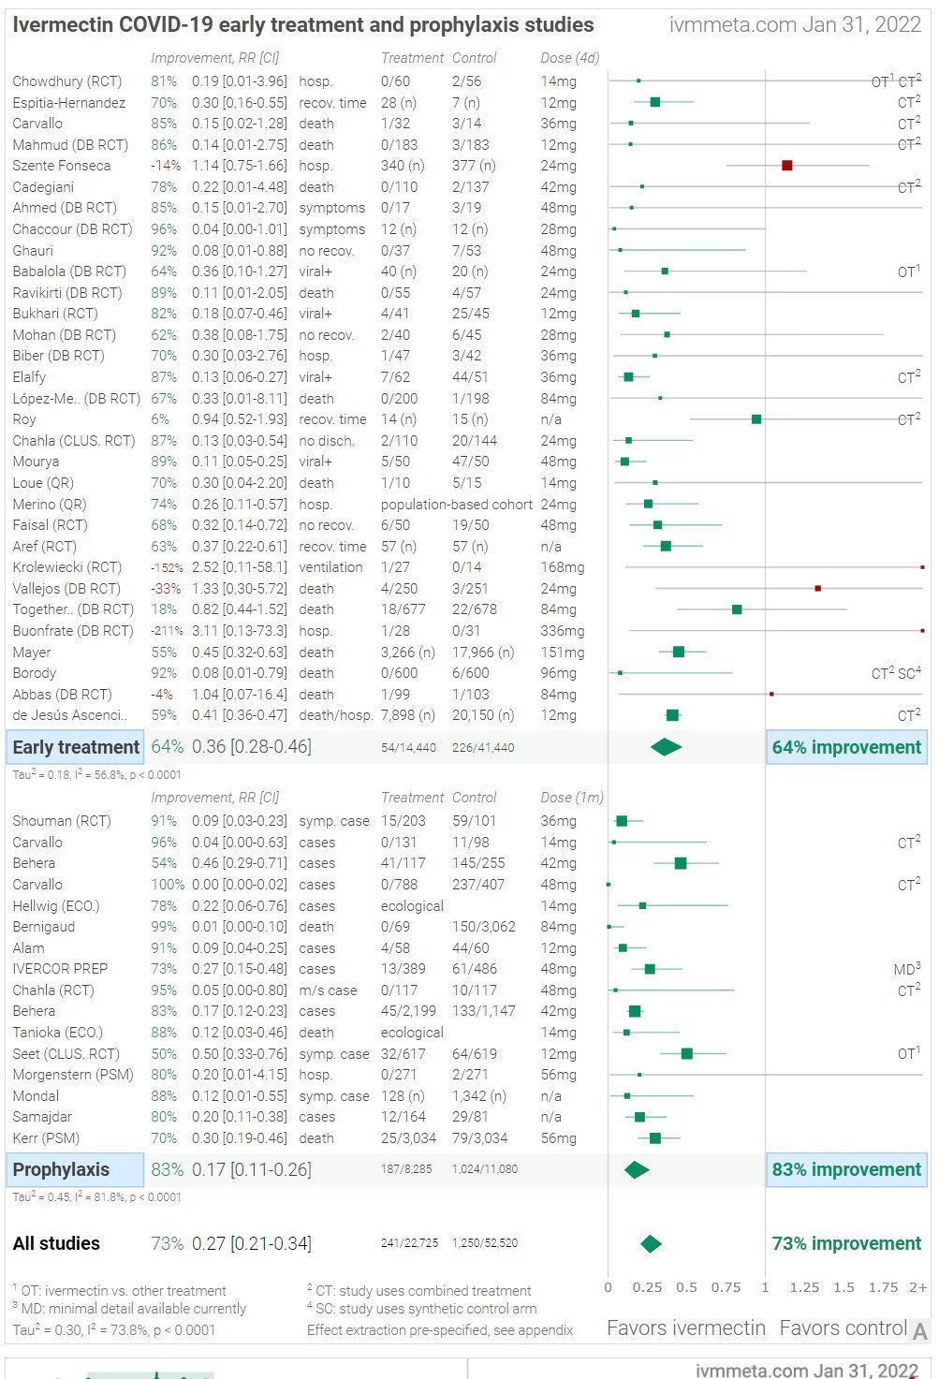Click the red Szente Fonseca square marker
This screenshot has width=939, height=1379.
click(786, 166)
